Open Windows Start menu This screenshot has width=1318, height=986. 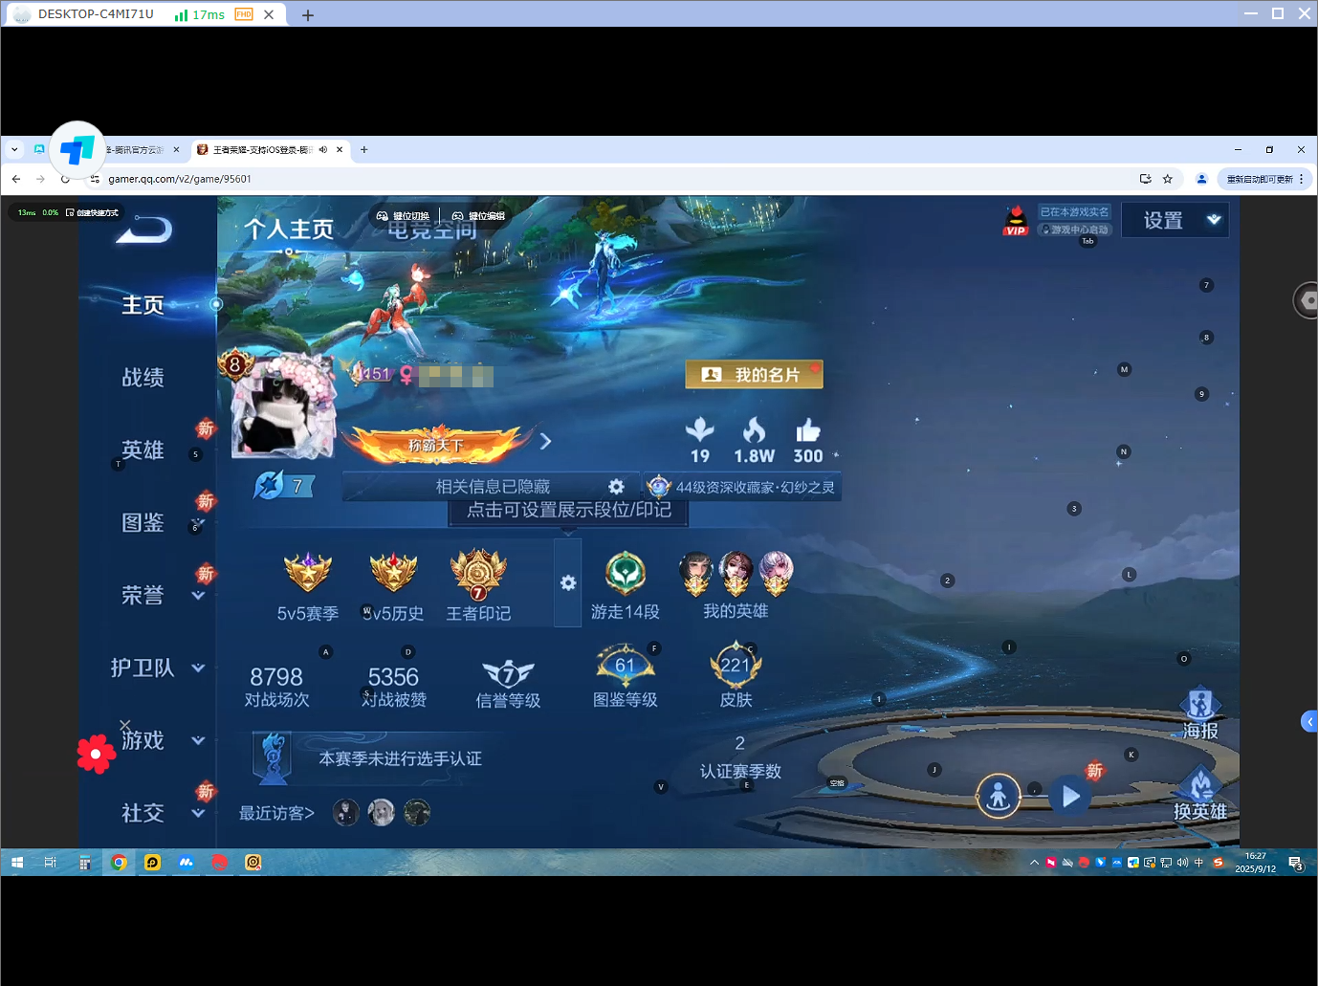pyautogui.click(x=17, y=863)
